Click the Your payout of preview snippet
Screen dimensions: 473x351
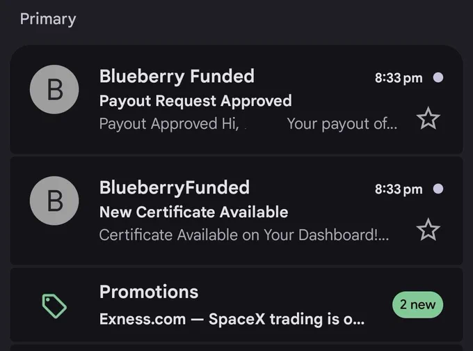click(342, 124)
